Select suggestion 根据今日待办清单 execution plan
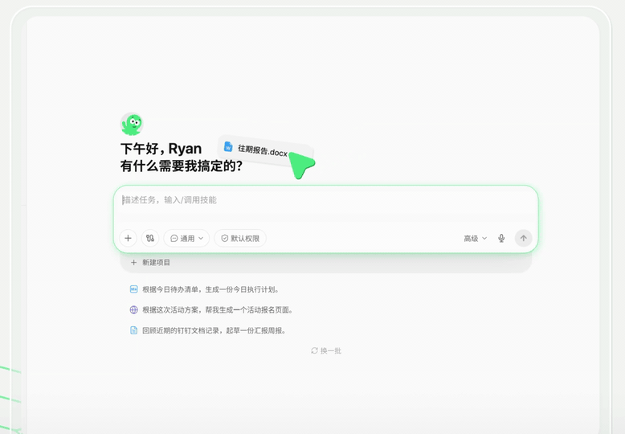The width and height of the screenshot is (625, 434). tap(205, 289)
